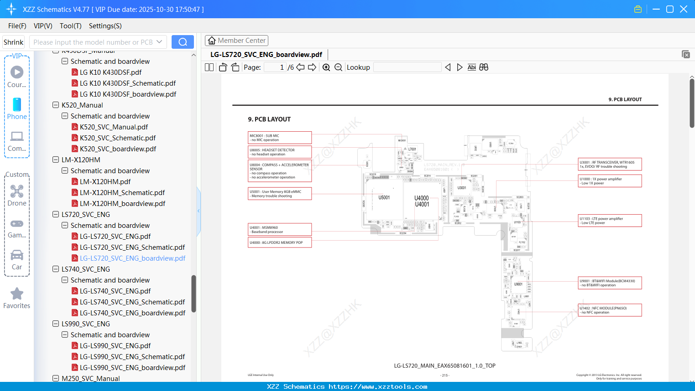Open the model number search dropdown

click(x=160, y=41)
